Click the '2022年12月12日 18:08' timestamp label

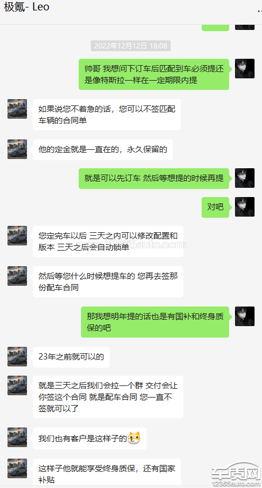coord(130,46)
